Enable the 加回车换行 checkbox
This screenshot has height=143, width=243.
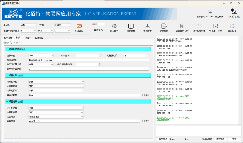(200, 139)
